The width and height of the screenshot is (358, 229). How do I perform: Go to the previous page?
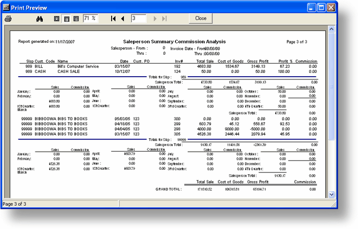click(x=122, y=19)
